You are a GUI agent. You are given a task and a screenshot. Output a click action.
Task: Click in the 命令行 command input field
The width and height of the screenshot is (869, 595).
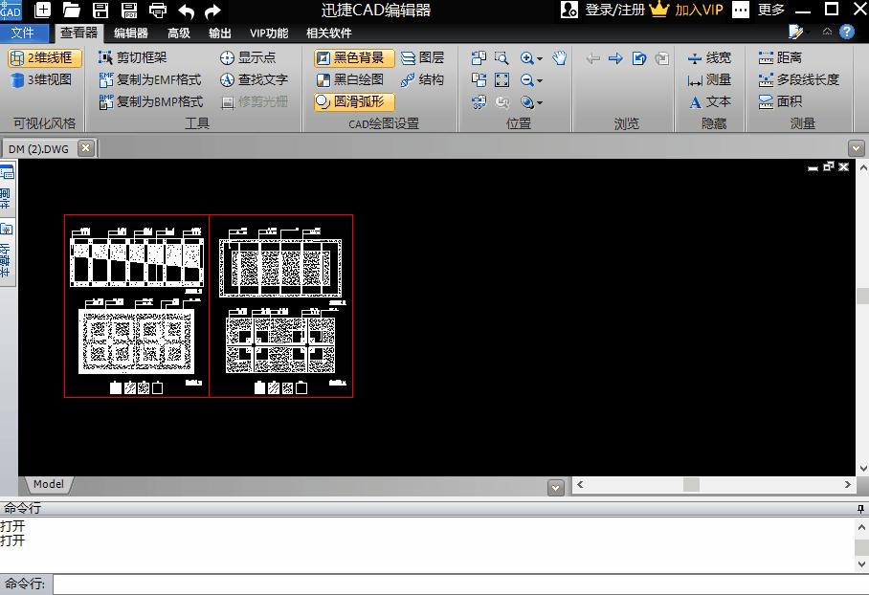(x=459, y=584)
